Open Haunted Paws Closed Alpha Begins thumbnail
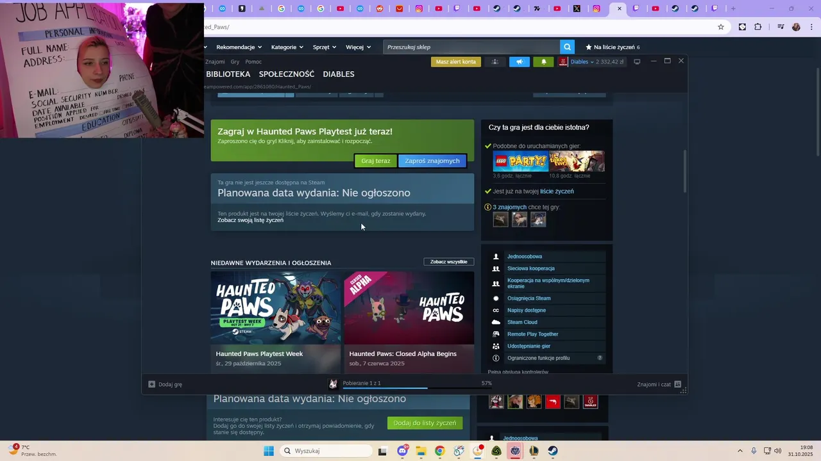The image size is (821, 461). (x=409, y=308)
